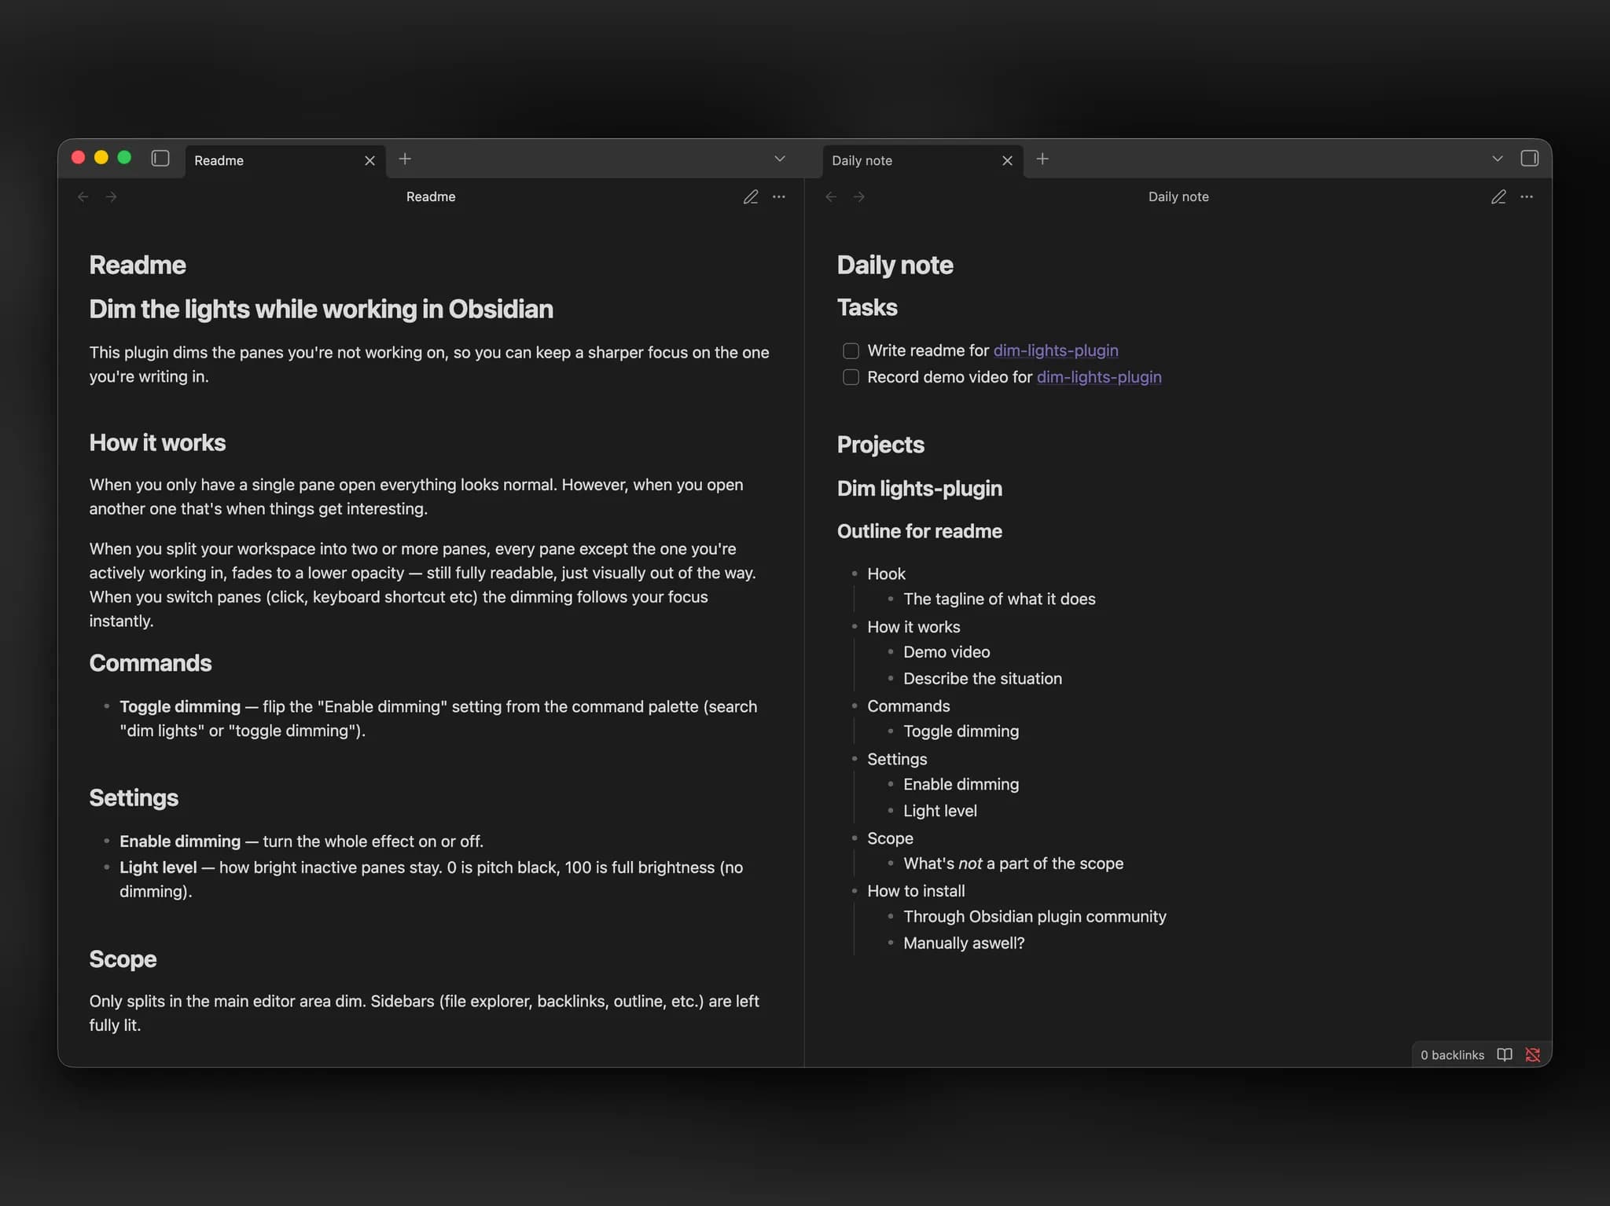This screenshot has height=1206, width=1610.
Task: Toggle the left sidebar icon
Action: 160,159
